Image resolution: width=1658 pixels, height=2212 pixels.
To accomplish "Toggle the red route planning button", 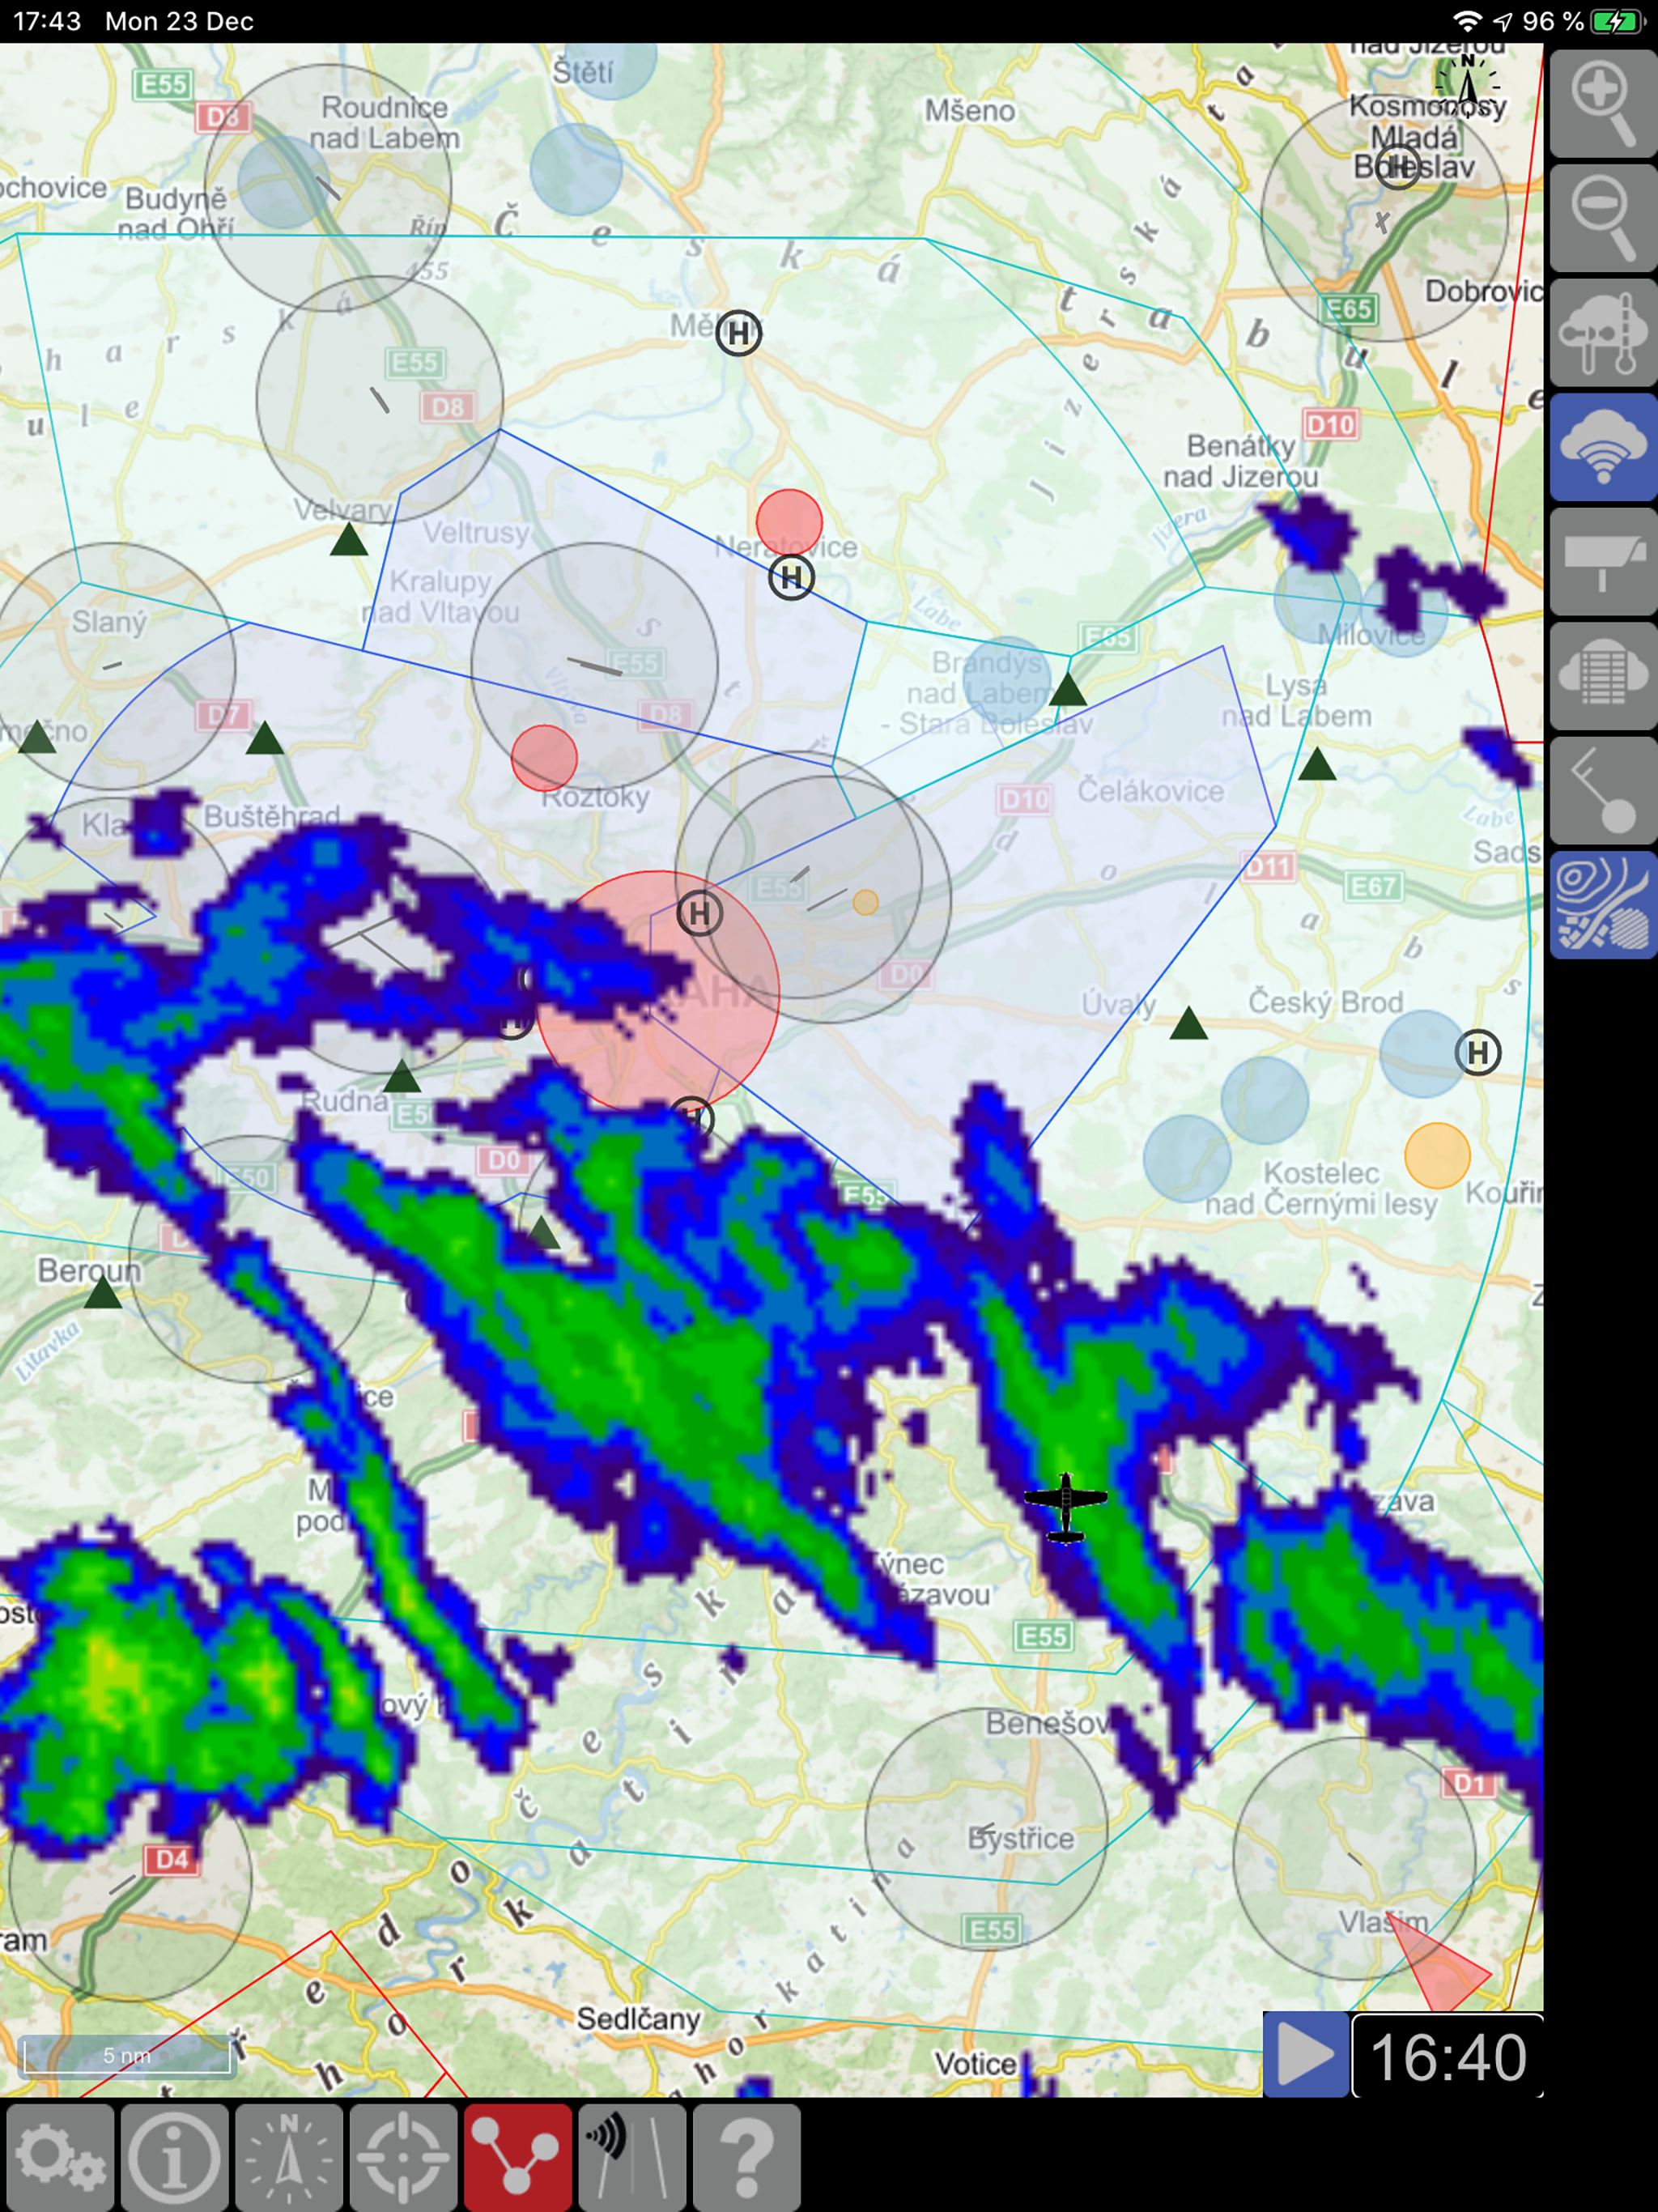I will pos(518,2157).
